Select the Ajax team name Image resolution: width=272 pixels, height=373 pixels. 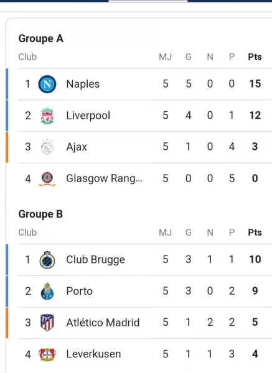[77, 147]
